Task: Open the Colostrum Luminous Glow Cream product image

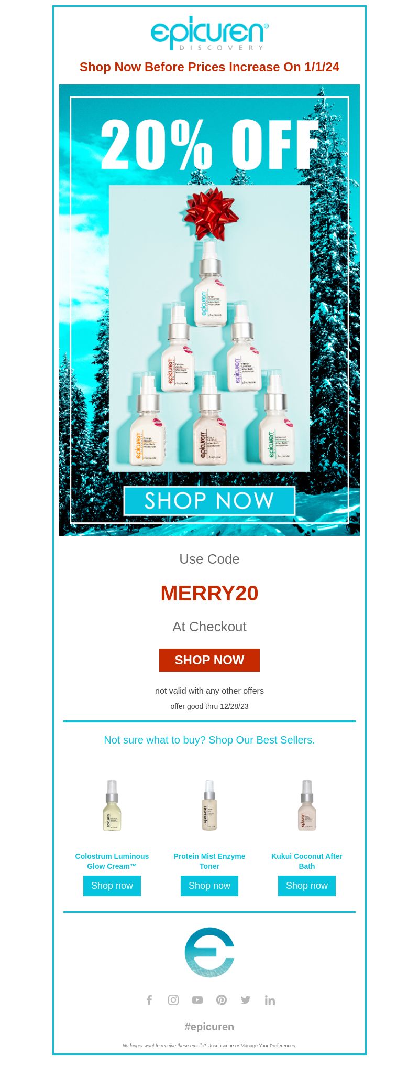Action: pos(112,805)
